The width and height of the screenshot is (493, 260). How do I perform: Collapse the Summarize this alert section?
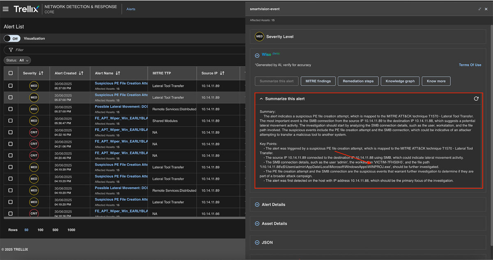coord(261,99)
